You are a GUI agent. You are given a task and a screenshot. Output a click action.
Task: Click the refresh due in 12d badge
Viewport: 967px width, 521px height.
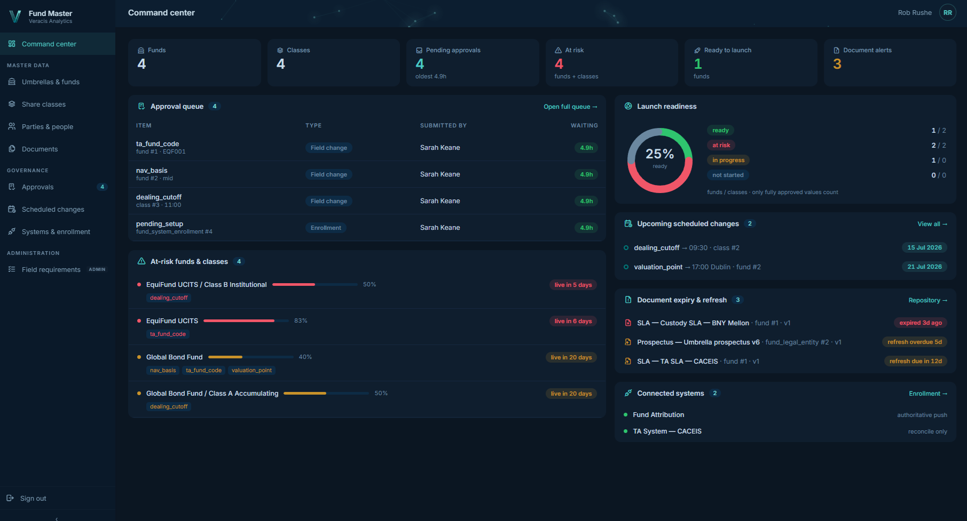point(915,361)
